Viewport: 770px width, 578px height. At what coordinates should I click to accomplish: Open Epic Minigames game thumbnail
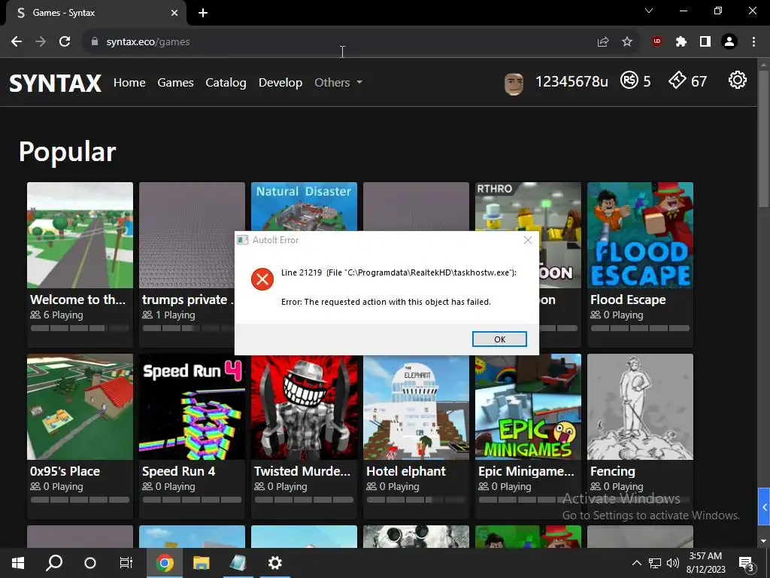point(528,407)
